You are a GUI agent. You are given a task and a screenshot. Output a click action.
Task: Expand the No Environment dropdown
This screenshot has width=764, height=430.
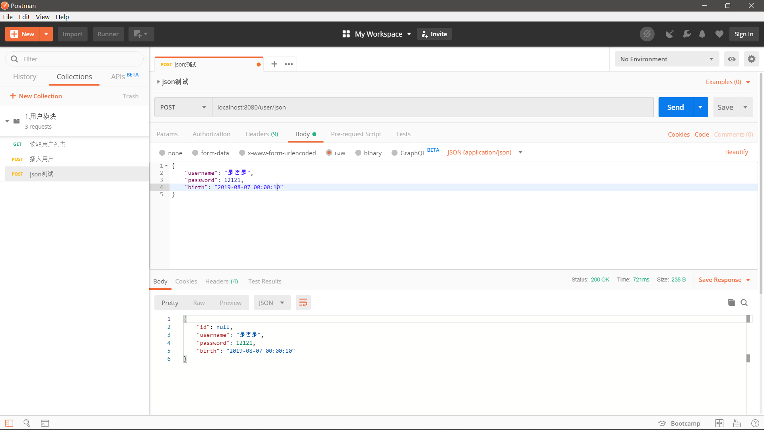pos(667,59)
